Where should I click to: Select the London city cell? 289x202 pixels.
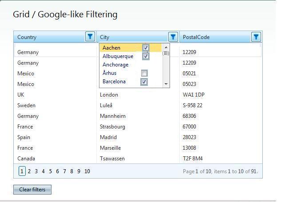[109, 95]
